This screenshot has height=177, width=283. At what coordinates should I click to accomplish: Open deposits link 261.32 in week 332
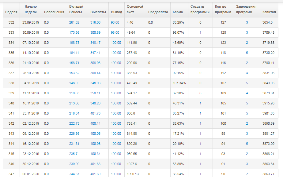click(74, 22)
